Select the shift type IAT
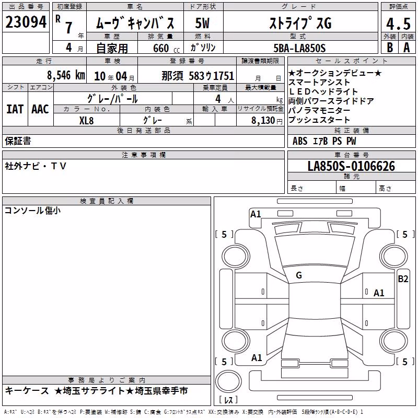This screenshot has width=418, height=418. (x=15, y=109)
